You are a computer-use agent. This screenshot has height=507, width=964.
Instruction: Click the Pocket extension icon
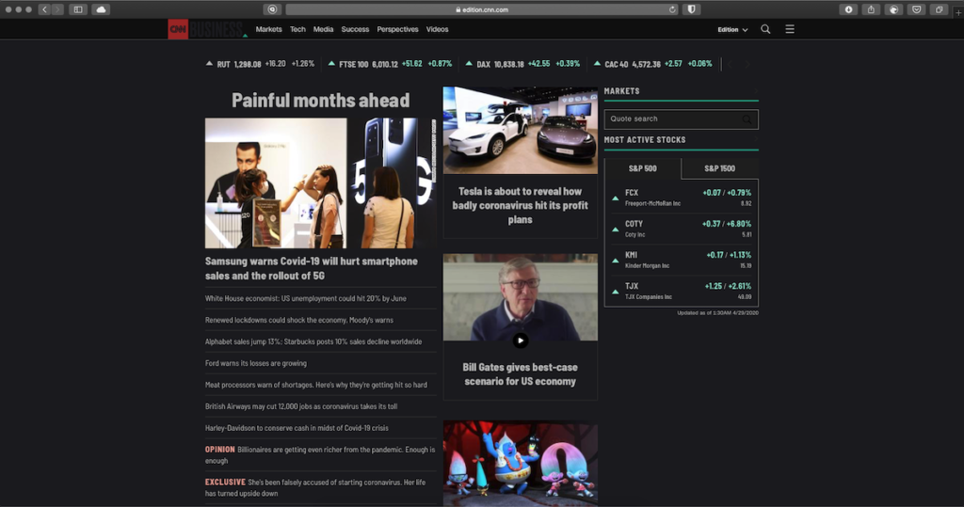(x=916, y=9)
